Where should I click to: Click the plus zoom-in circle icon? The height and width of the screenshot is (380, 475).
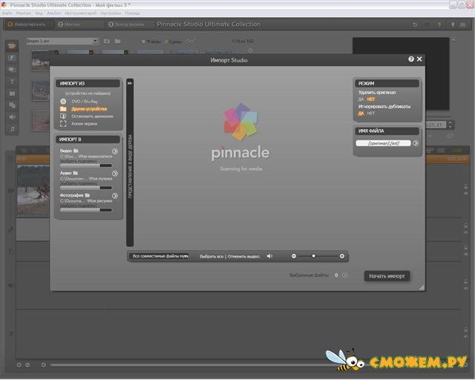342,256
